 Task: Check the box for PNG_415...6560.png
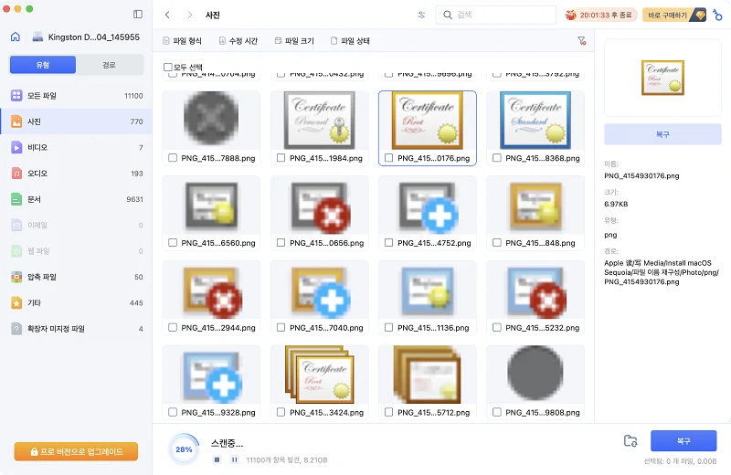point(173,243)
